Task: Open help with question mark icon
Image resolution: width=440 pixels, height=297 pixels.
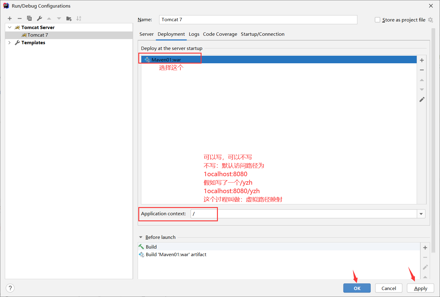Action: click(x=10, y=288)
